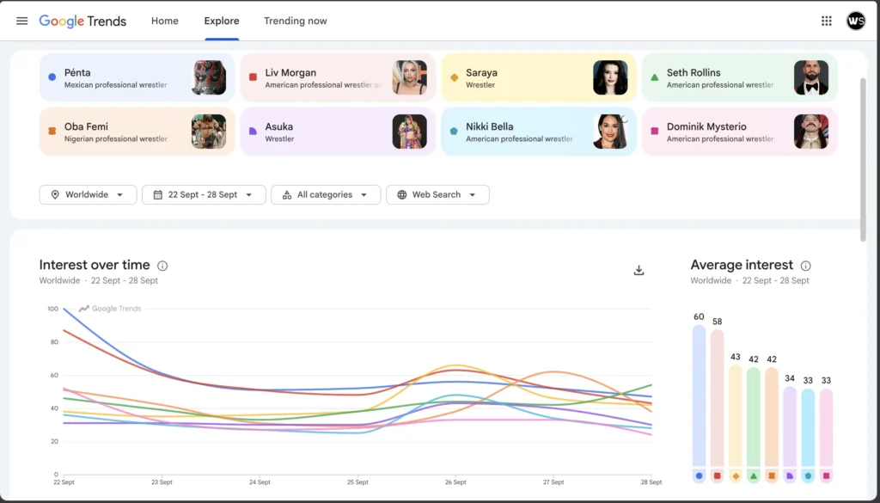Screen dimensions: 880x503
Task: Select the Asuka search term card
Action: pos(338,132)
